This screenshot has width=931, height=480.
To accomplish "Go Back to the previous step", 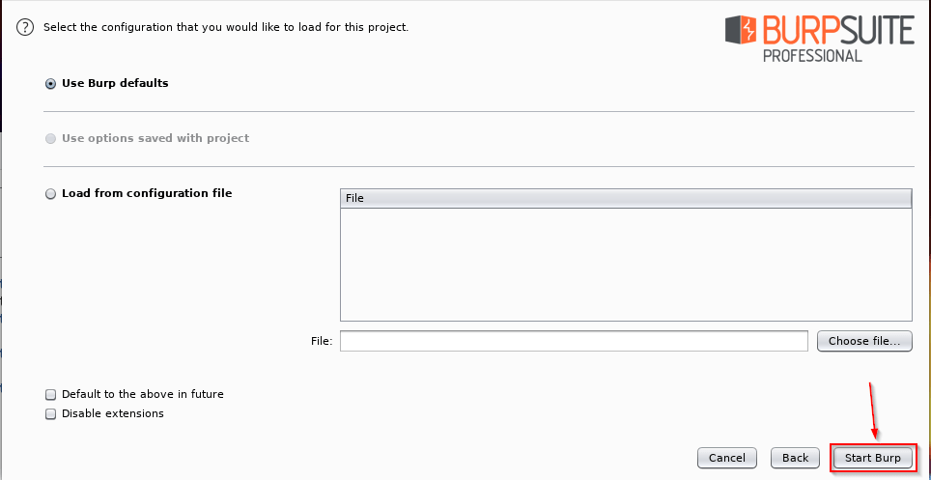I will click(x=795, y=458).
